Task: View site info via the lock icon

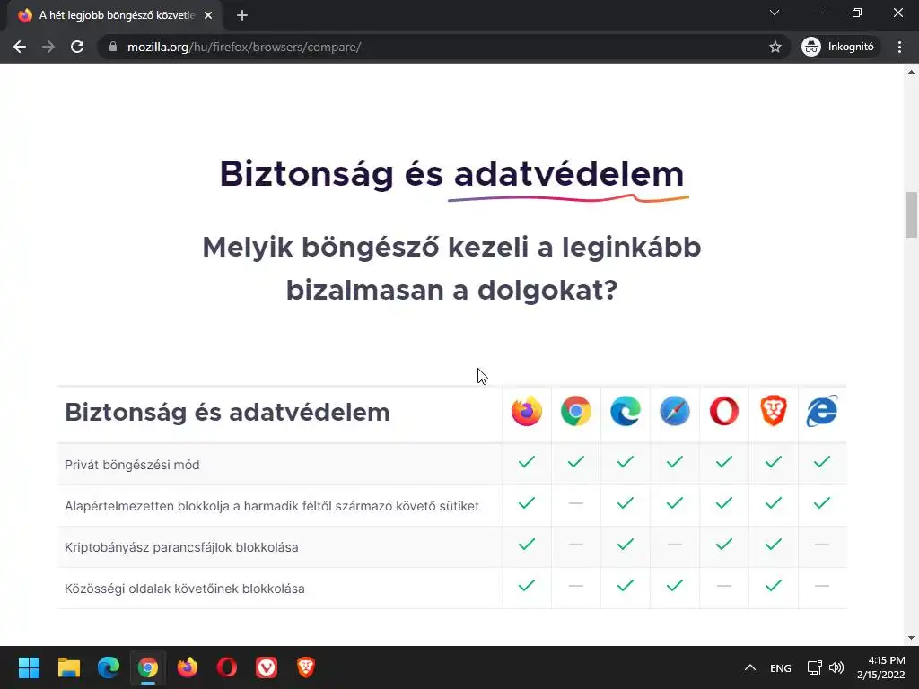Action: pos(113,47)
